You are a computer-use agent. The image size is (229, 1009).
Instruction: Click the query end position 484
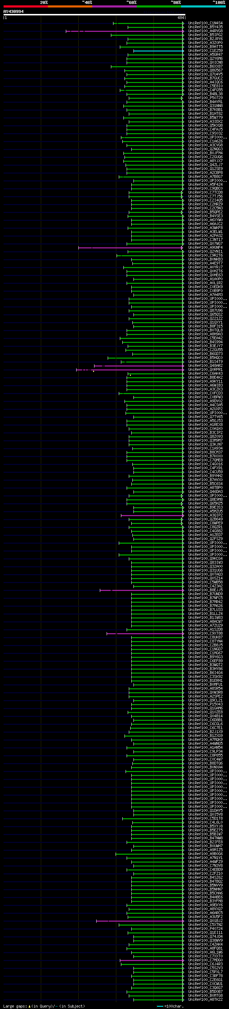click(x=180, y=18)
